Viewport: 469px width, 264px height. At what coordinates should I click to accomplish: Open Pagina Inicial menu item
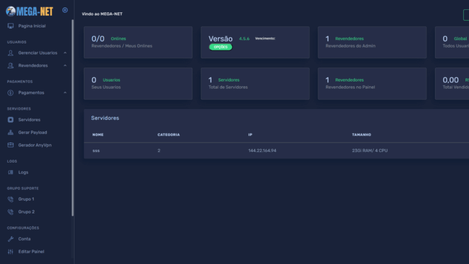(32, 26)
